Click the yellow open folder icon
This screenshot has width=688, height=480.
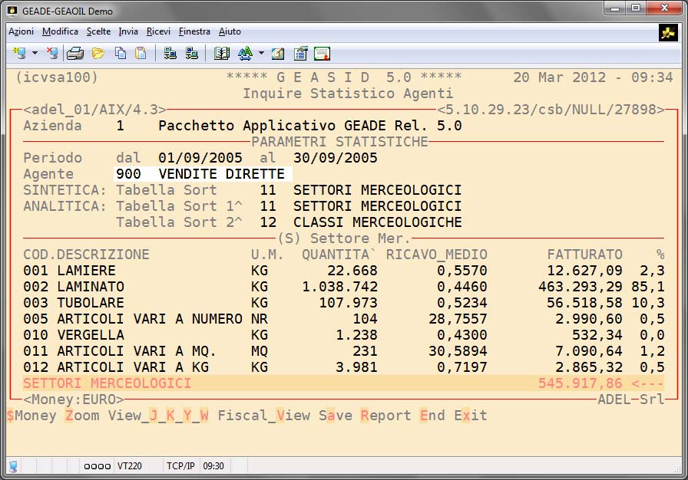(98, 54)
